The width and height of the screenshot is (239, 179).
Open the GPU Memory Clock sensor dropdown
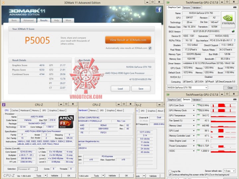coord(194,110)
